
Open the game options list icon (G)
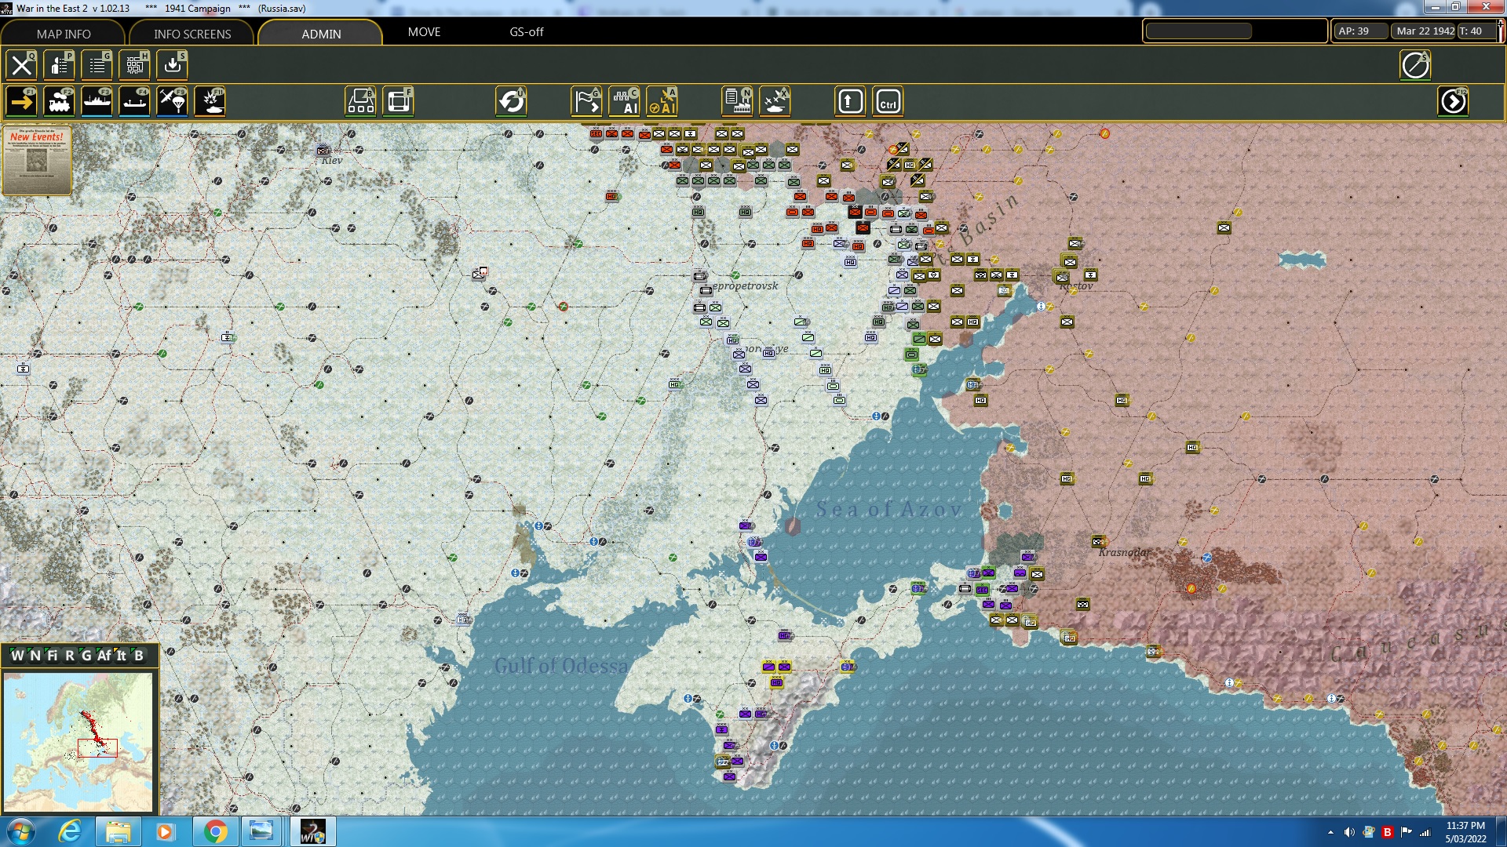tap(97, 65)
